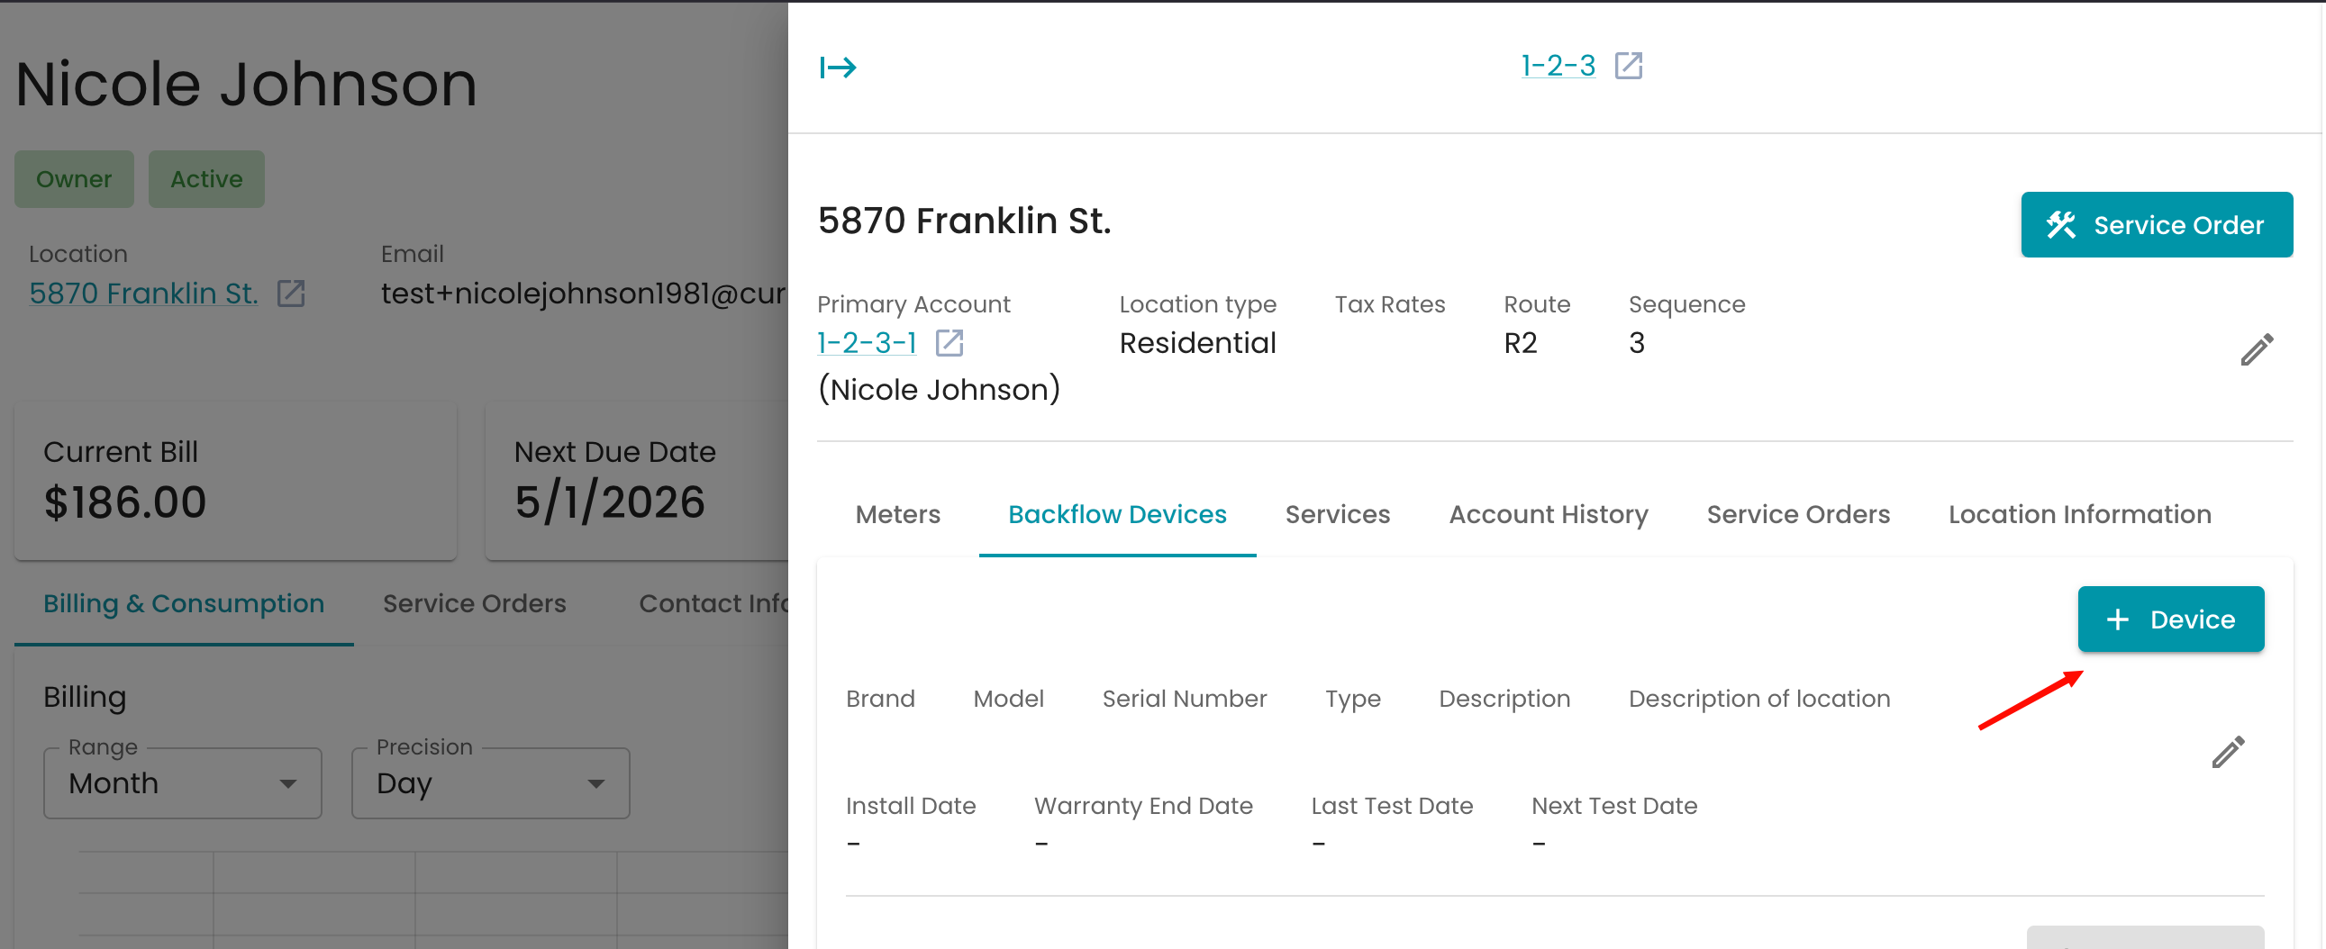This screenshot has width=2326, height=949.
Task: Click the 1-2-3 location link
Action: (x=1558, y=66)
